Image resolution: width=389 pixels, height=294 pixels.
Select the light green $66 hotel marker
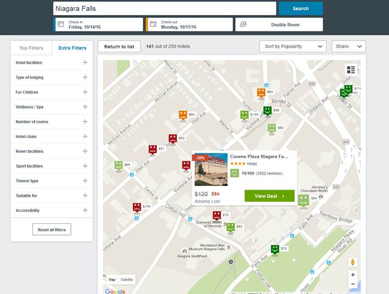coord(118,165)
